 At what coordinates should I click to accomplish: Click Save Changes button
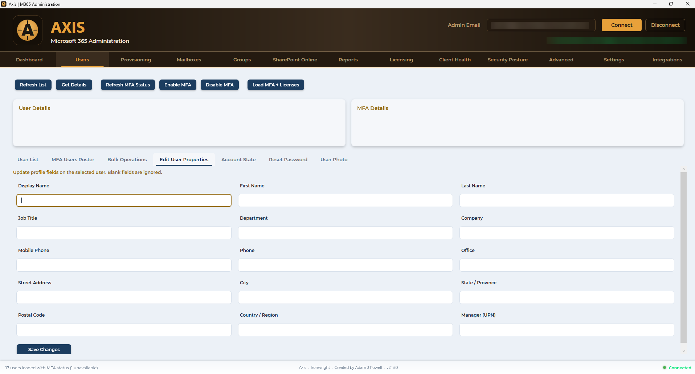44,349
